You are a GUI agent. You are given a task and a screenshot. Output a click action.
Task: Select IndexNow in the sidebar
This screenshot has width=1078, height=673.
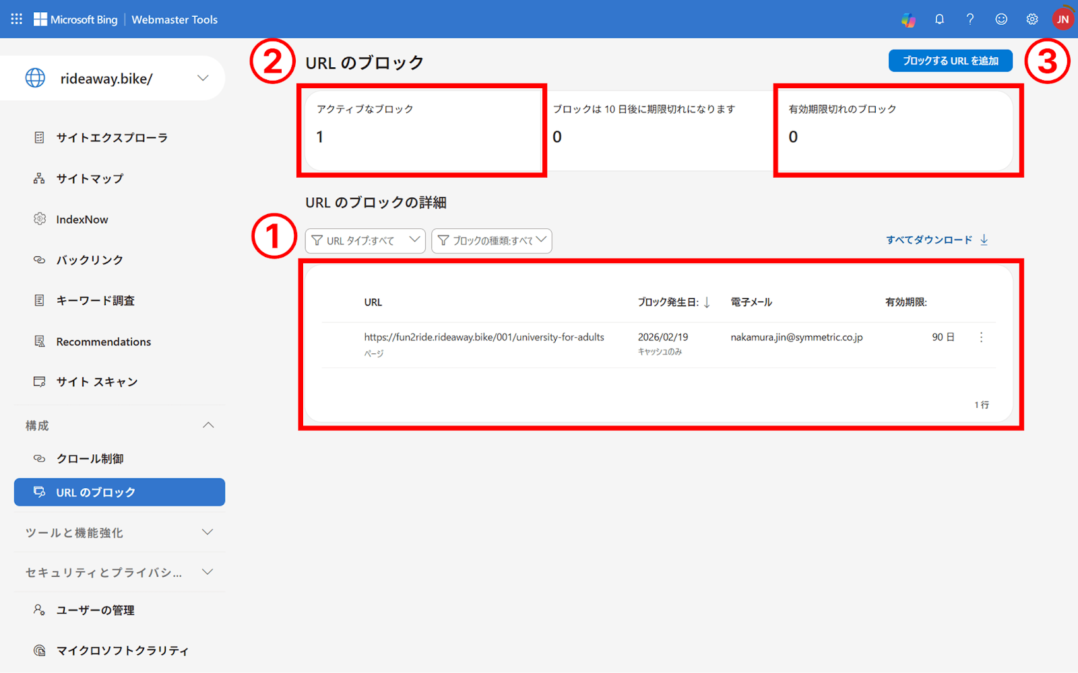pyautogui.click(x=82, y=219)
